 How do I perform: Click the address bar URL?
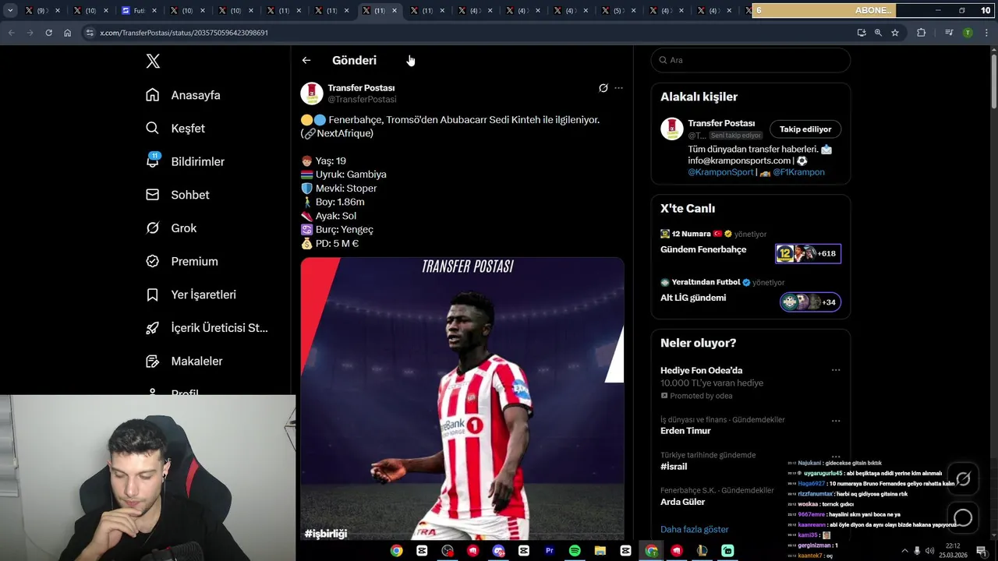coord(184,33)
